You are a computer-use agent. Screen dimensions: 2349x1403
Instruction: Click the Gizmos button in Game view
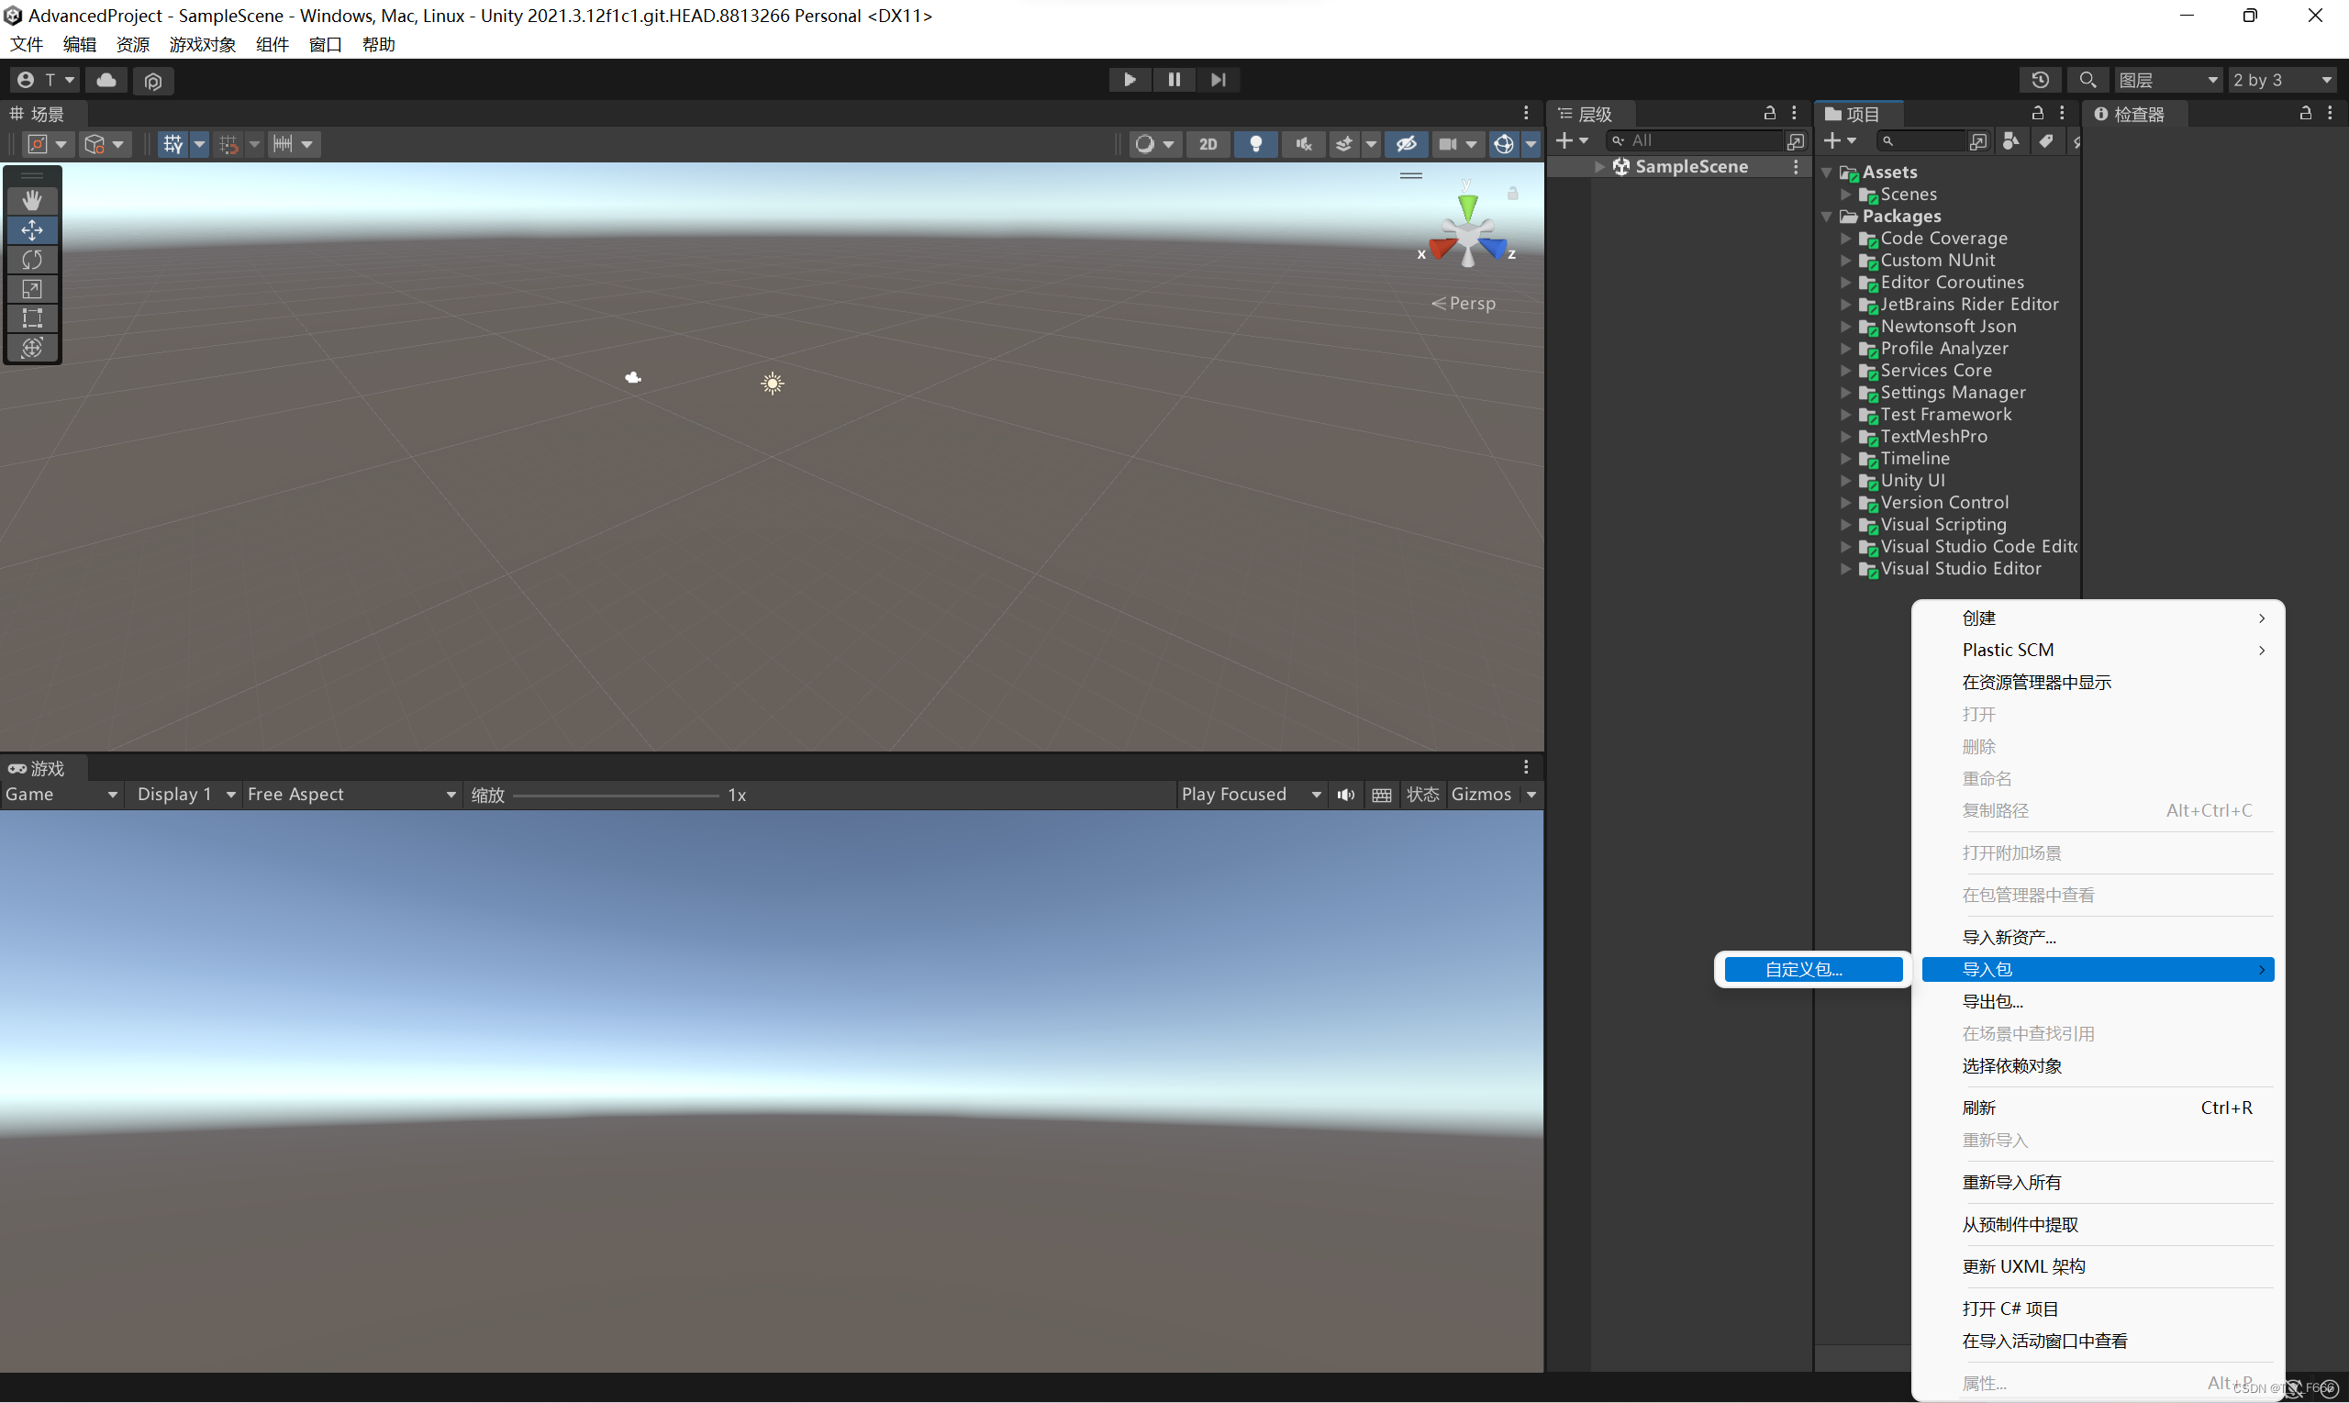(x=1480, y=796)
